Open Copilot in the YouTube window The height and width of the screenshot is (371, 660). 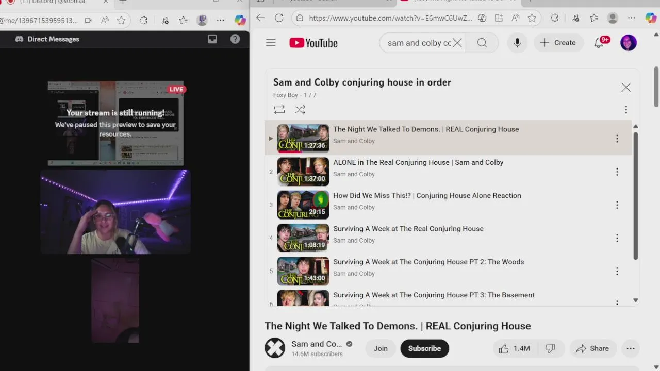[651, 18]
